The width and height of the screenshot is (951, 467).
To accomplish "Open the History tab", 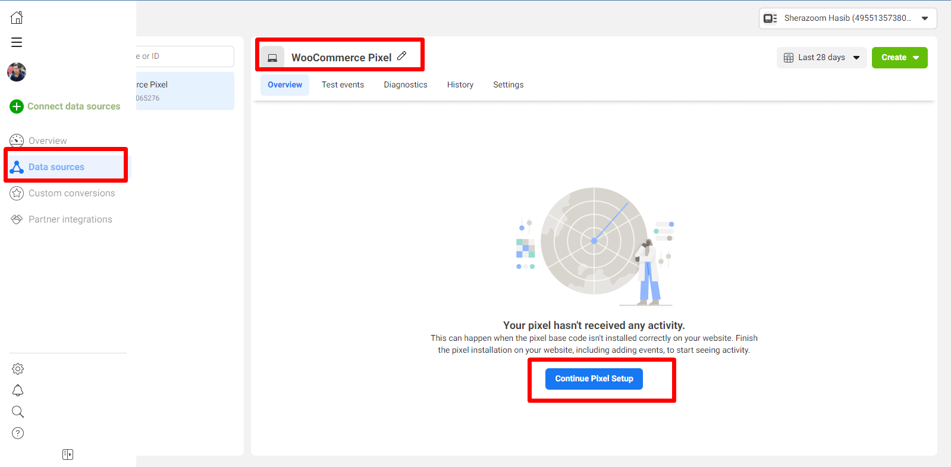I will click(x=460, y=85).
